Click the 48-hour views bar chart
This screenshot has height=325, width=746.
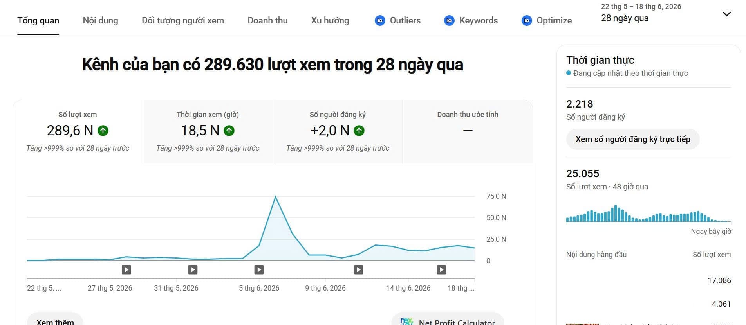tap(648, 214)
